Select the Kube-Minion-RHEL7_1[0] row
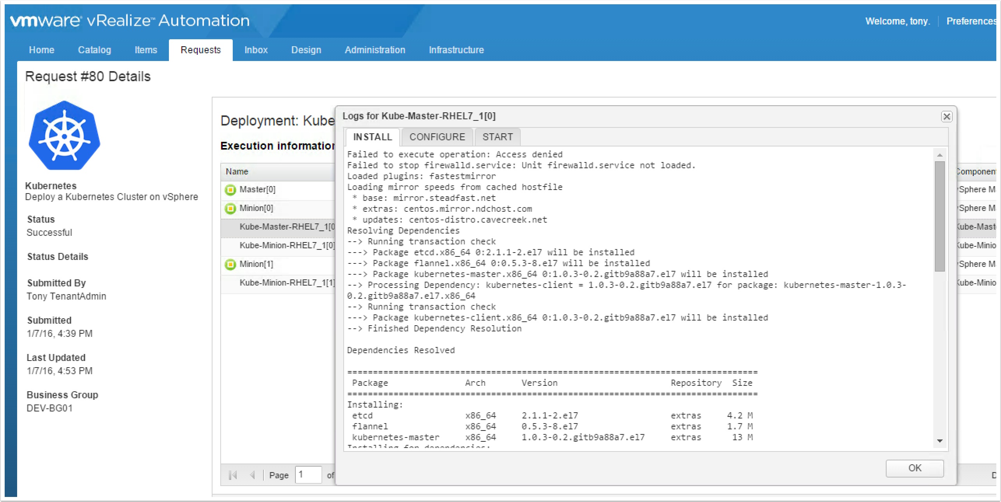The width and height of the screenshot is (1001, 502). click(286, 246)
